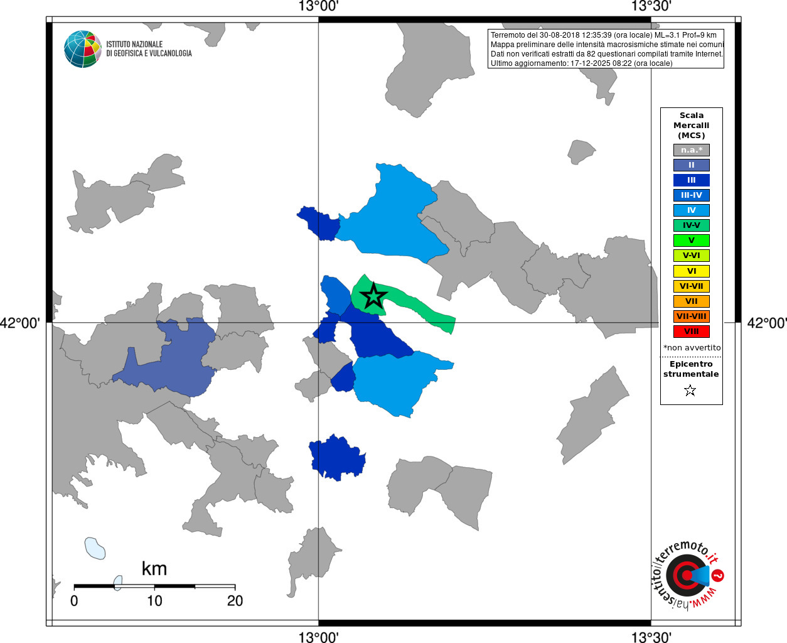The height and width of the screenshot is (643, 787).
Task: Select the VII orange legend swatch
Action: point(692,301)
